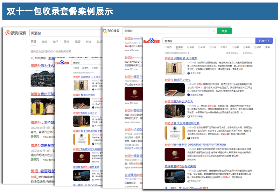280x194 pixels.
Task: Click Guinness certificate thumbnail in front Baidu
Action: point(175,133)
